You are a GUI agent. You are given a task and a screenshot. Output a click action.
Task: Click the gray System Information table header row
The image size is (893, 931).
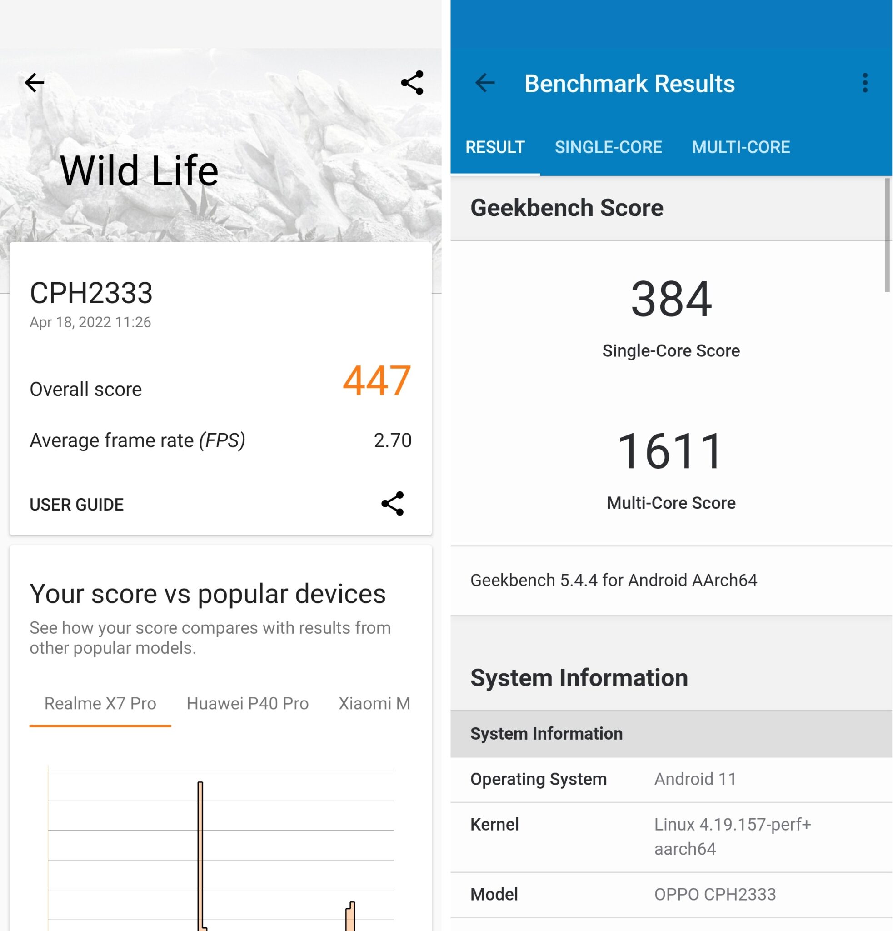[671, 734]
